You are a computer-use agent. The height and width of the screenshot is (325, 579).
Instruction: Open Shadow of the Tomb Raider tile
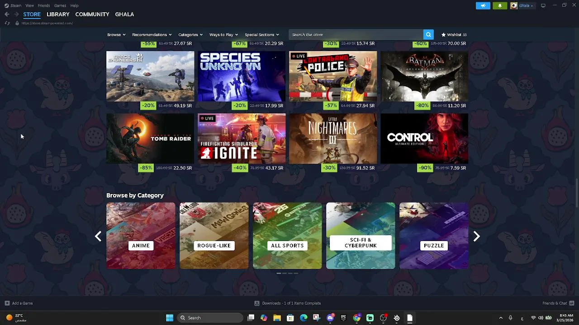coord(150,139)
